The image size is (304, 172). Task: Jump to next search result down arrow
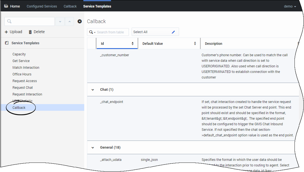(x=60, y=21)
